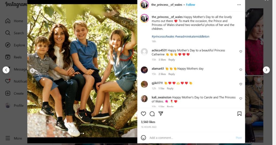Share the post via paper plane icon
This screenshot has height=145, width=276.
point(161,114)
